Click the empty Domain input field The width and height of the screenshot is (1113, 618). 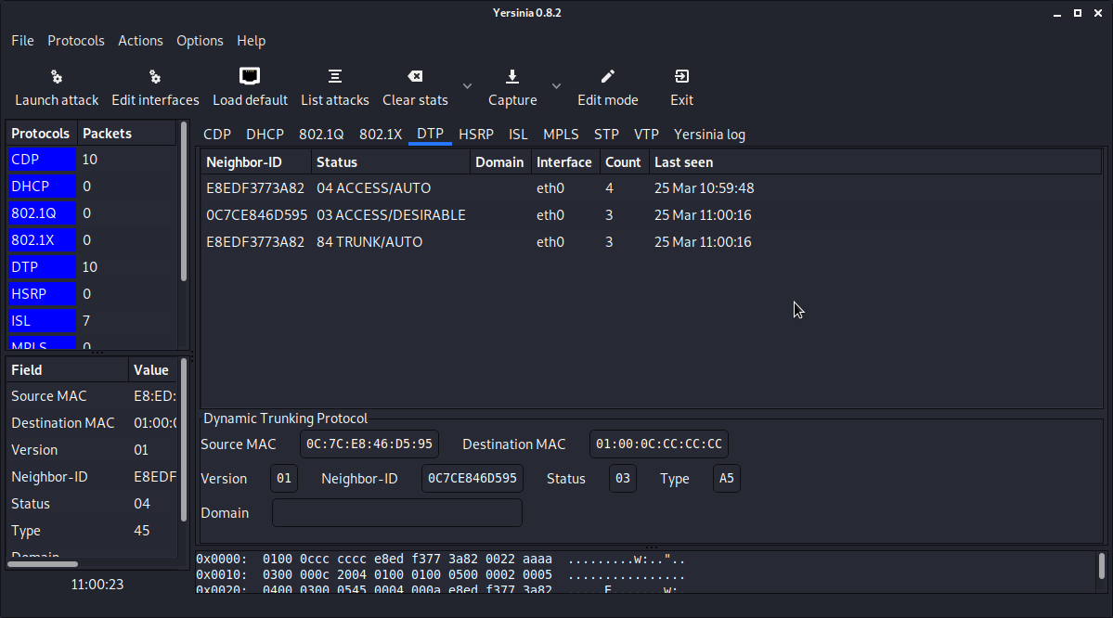396,513
